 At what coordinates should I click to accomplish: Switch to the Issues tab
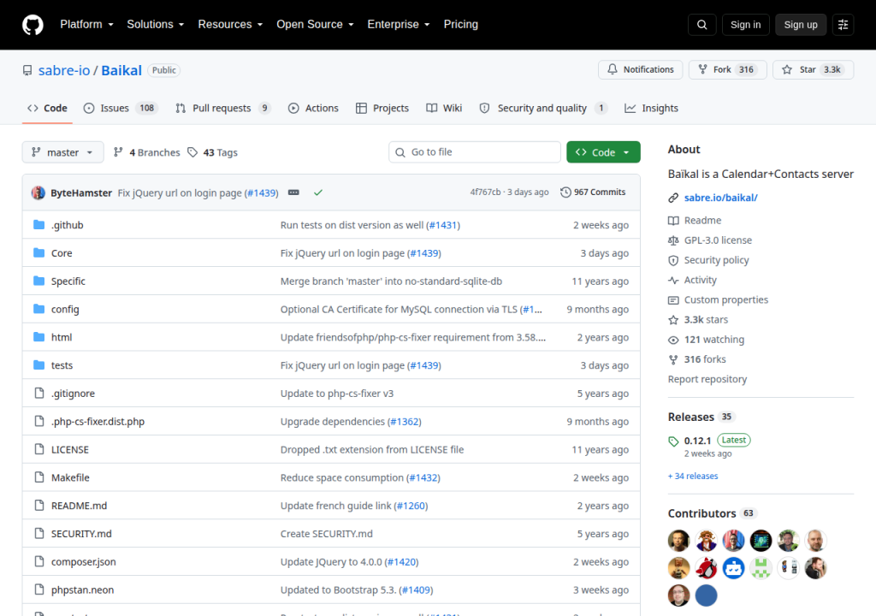[121, 108]
